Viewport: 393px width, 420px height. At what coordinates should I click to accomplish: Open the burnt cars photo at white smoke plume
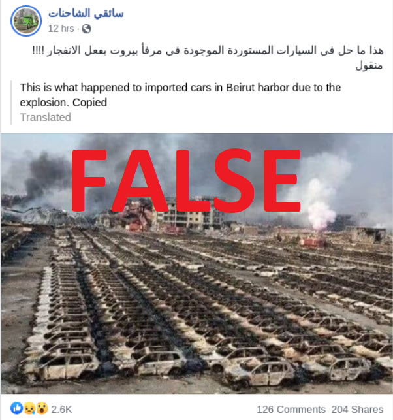[321, 204]
